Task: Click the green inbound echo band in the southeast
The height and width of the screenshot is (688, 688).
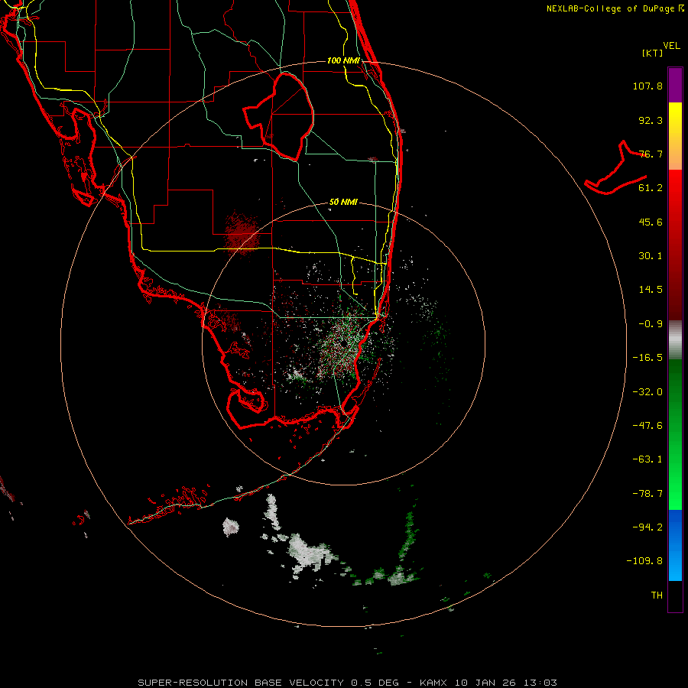Action: 408,535
